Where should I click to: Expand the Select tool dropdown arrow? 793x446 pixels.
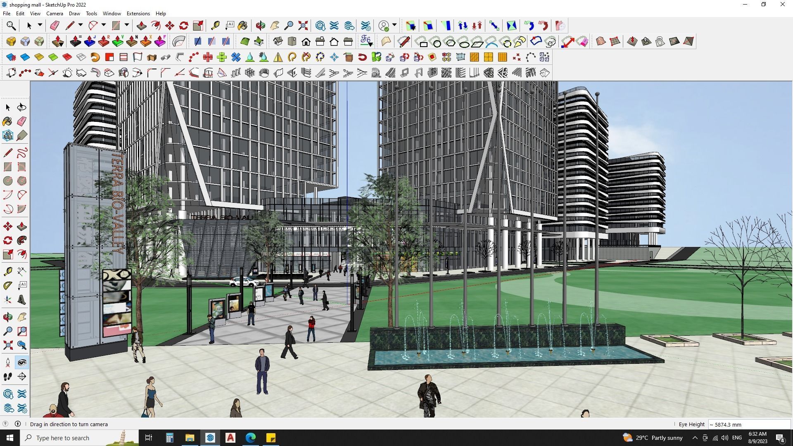pyautogui.click(x=40, y=25)
